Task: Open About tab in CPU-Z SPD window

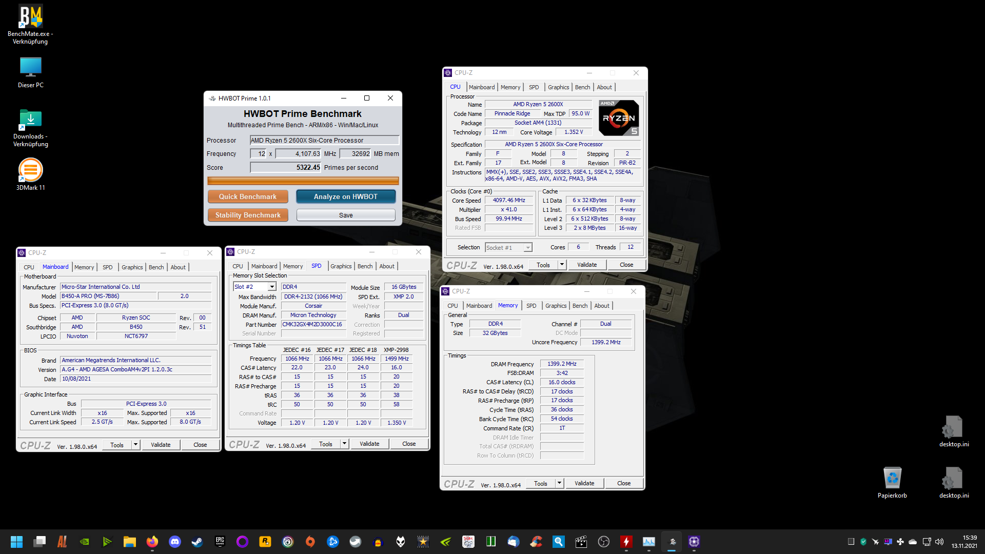Action: [387, 266]
